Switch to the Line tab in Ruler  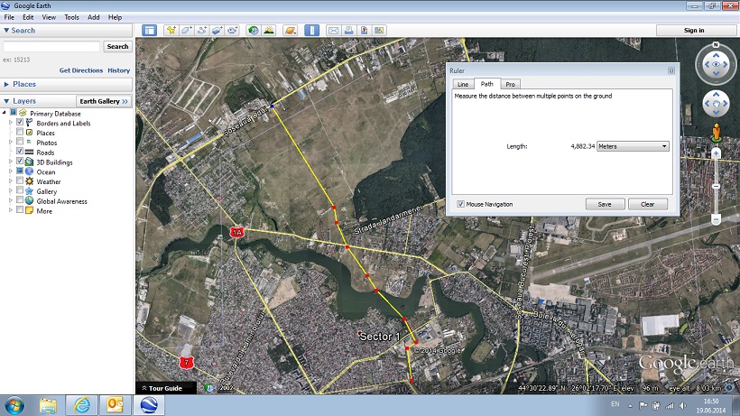point(463,84)
